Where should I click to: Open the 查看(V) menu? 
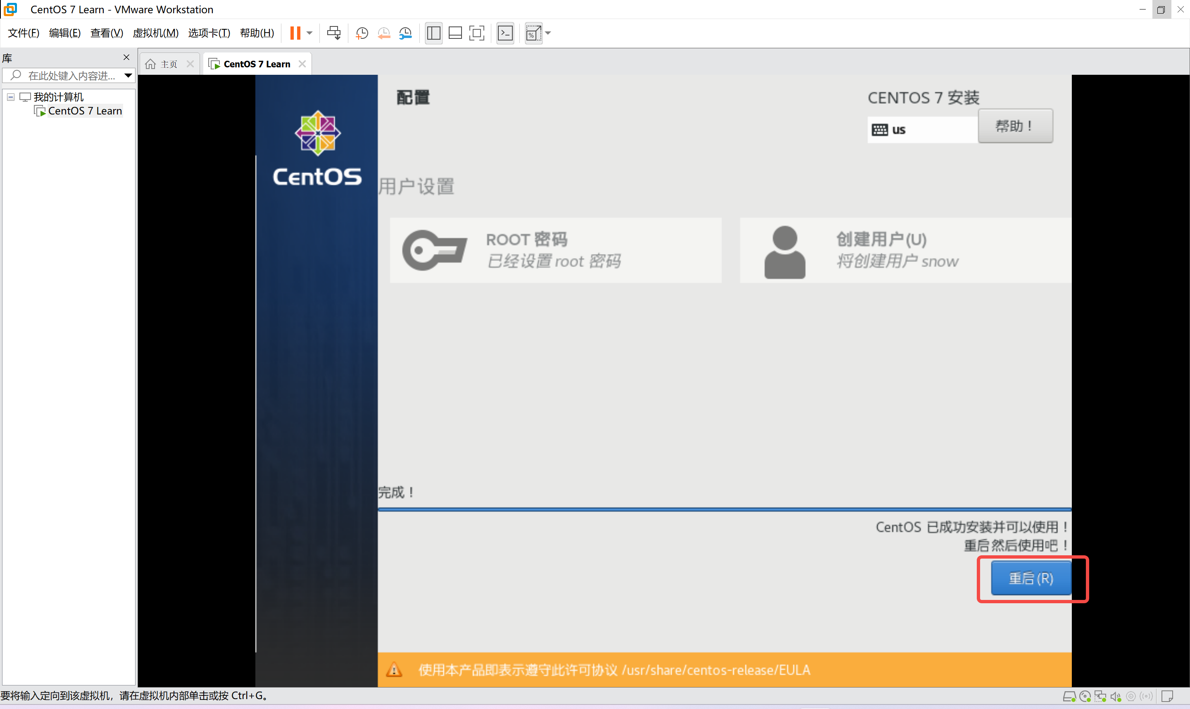coord(107,33)
